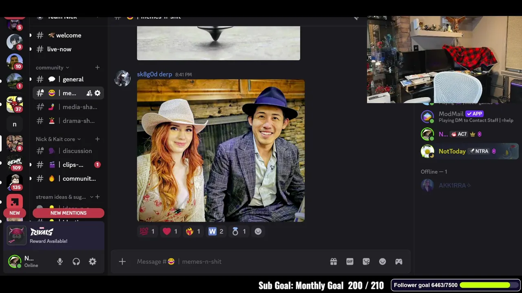Viewport: 522px width, 293px height.
Task: Open server icon with 10 badge
Action: (15, 61)
